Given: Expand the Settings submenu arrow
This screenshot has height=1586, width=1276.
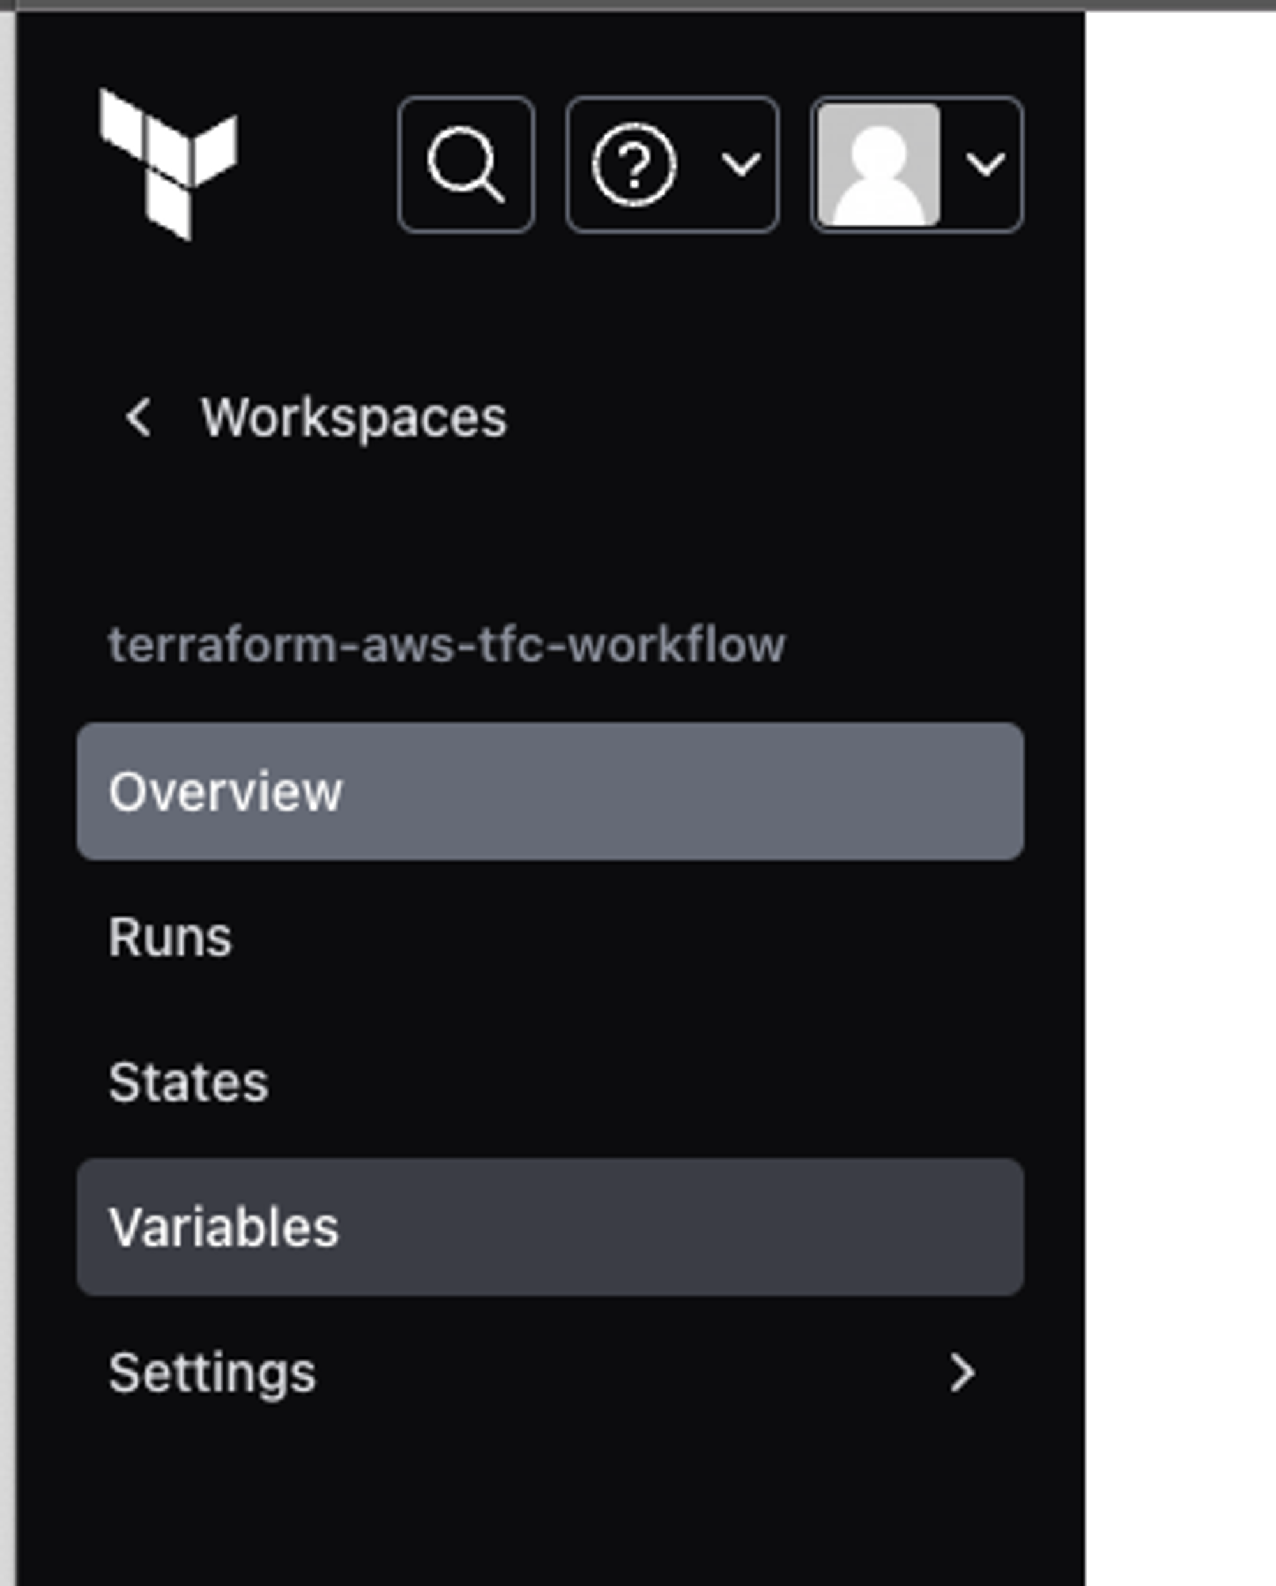Looking at the screenshot, I should point(961,1373).
